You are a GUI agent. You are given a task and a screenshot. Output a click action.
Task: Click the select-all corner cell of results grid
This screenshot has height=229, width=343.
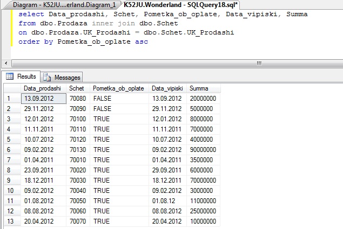[12, 88]
